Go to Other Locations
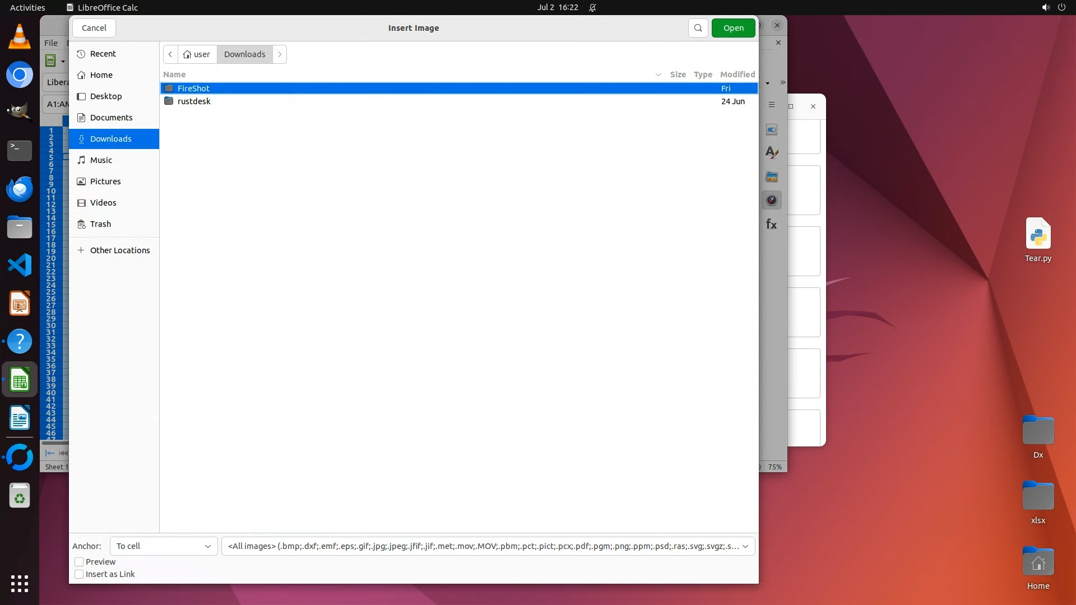Screen dimensions: 1076x605 coord(119,250)
